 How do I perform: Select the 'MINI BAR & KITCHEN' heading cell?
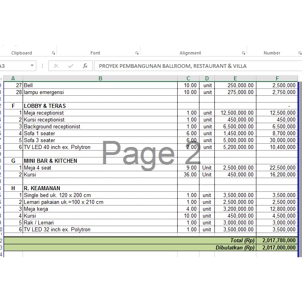click(x=100, y=161)
